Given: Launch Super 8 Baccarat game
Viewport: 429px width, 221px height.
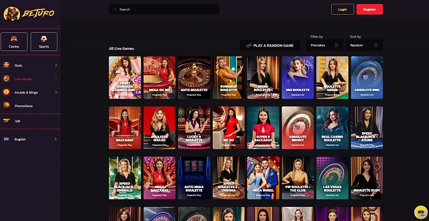Looking at the screenshot, I should click(x=263, y=128).
